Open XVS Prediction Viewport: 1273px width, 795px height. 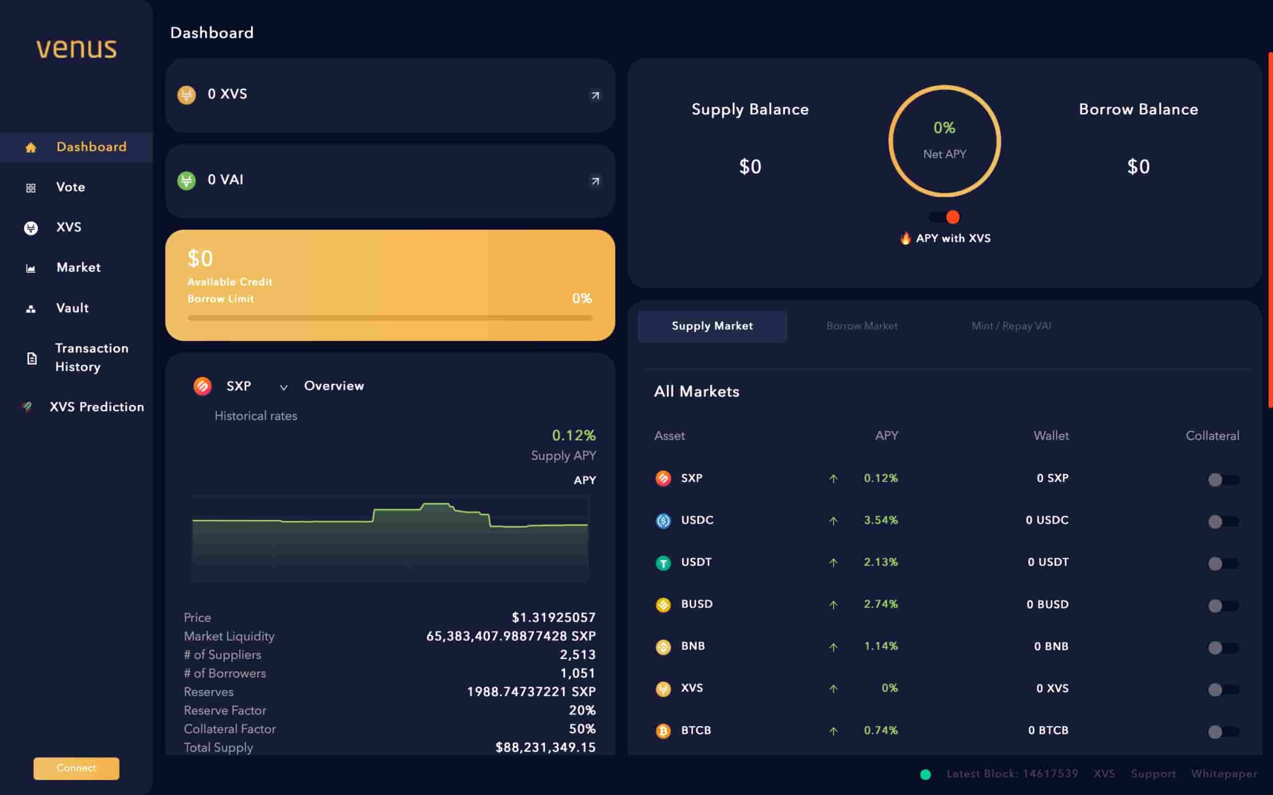(x=97, y=407)
